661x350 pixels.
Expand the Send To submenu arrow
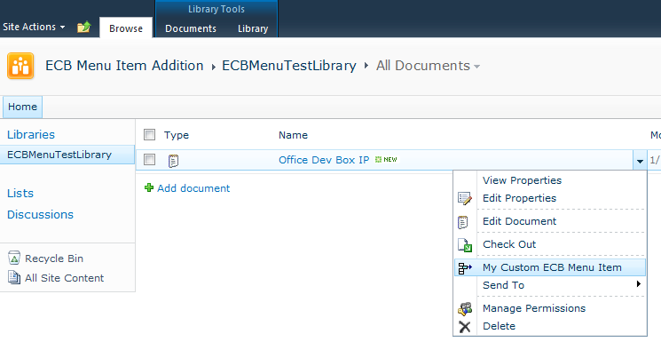click(x=639, y=284)
